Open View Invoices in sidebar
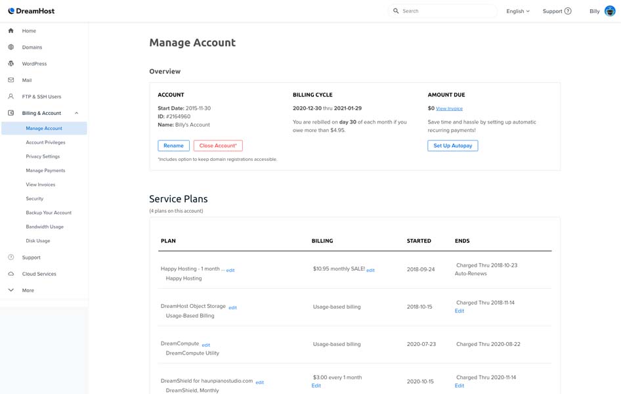The image size is (621, 394). 41,185
